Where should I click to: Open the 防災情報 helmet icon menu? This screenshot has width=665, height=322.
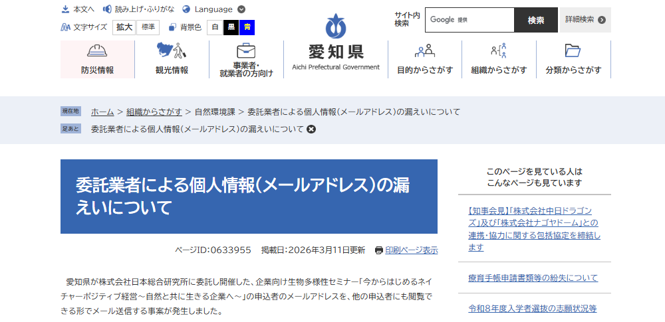tap(98, 51)
